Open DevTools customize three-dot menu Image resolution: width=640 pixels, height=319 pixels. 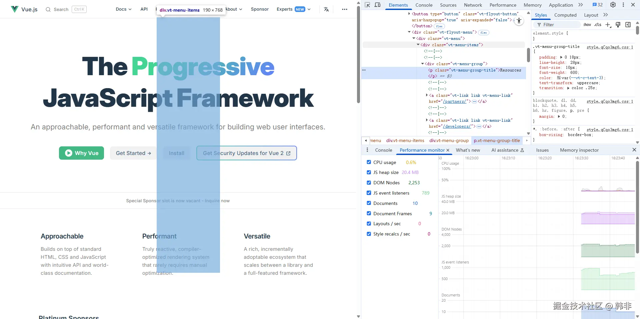(623, 5)
